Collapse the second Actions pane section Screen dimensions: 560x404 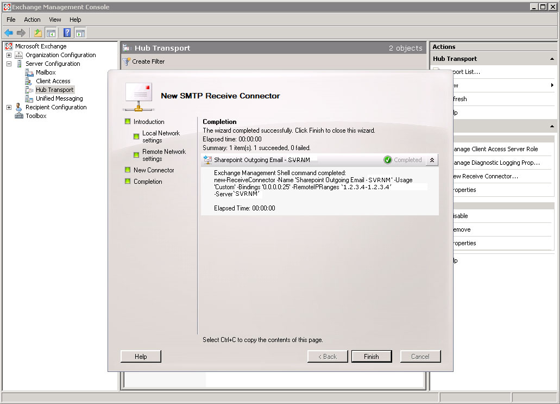pyautogui.click(x=552, y=126)
